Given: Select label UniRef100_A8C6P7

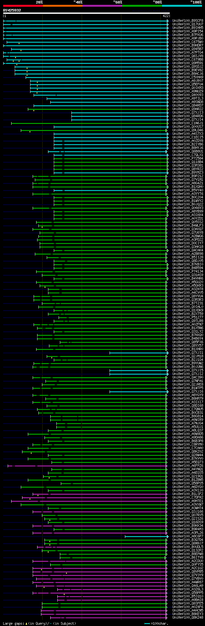Looking at the screenshot, I should 188,536.
